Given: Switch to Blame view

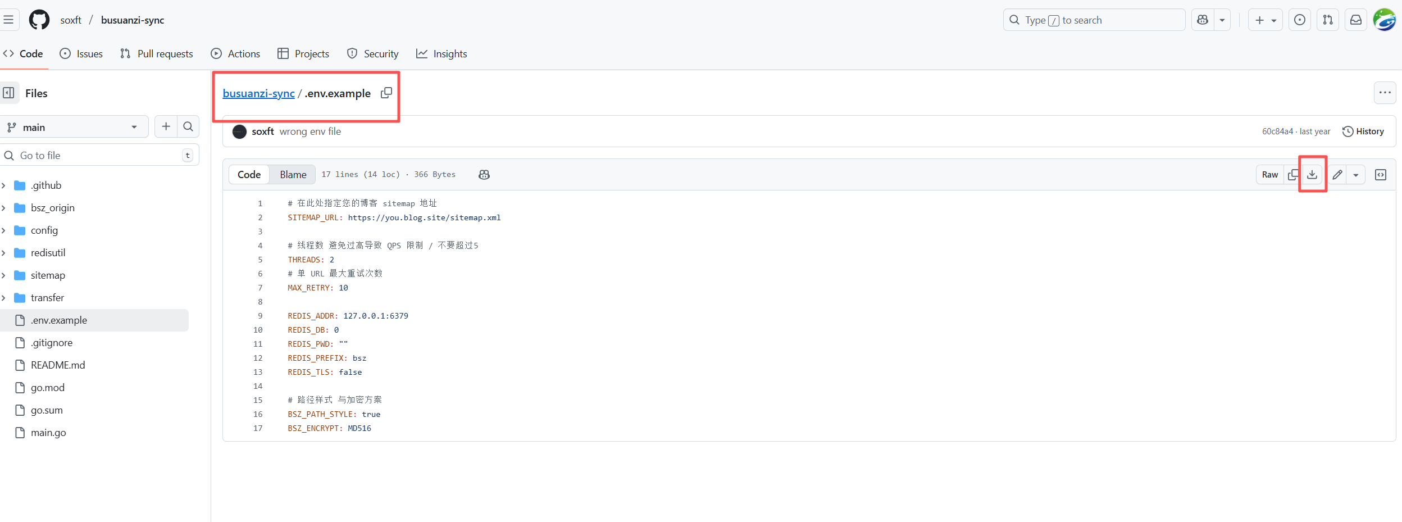Looking at the screenshot, I should click(293, 175).
